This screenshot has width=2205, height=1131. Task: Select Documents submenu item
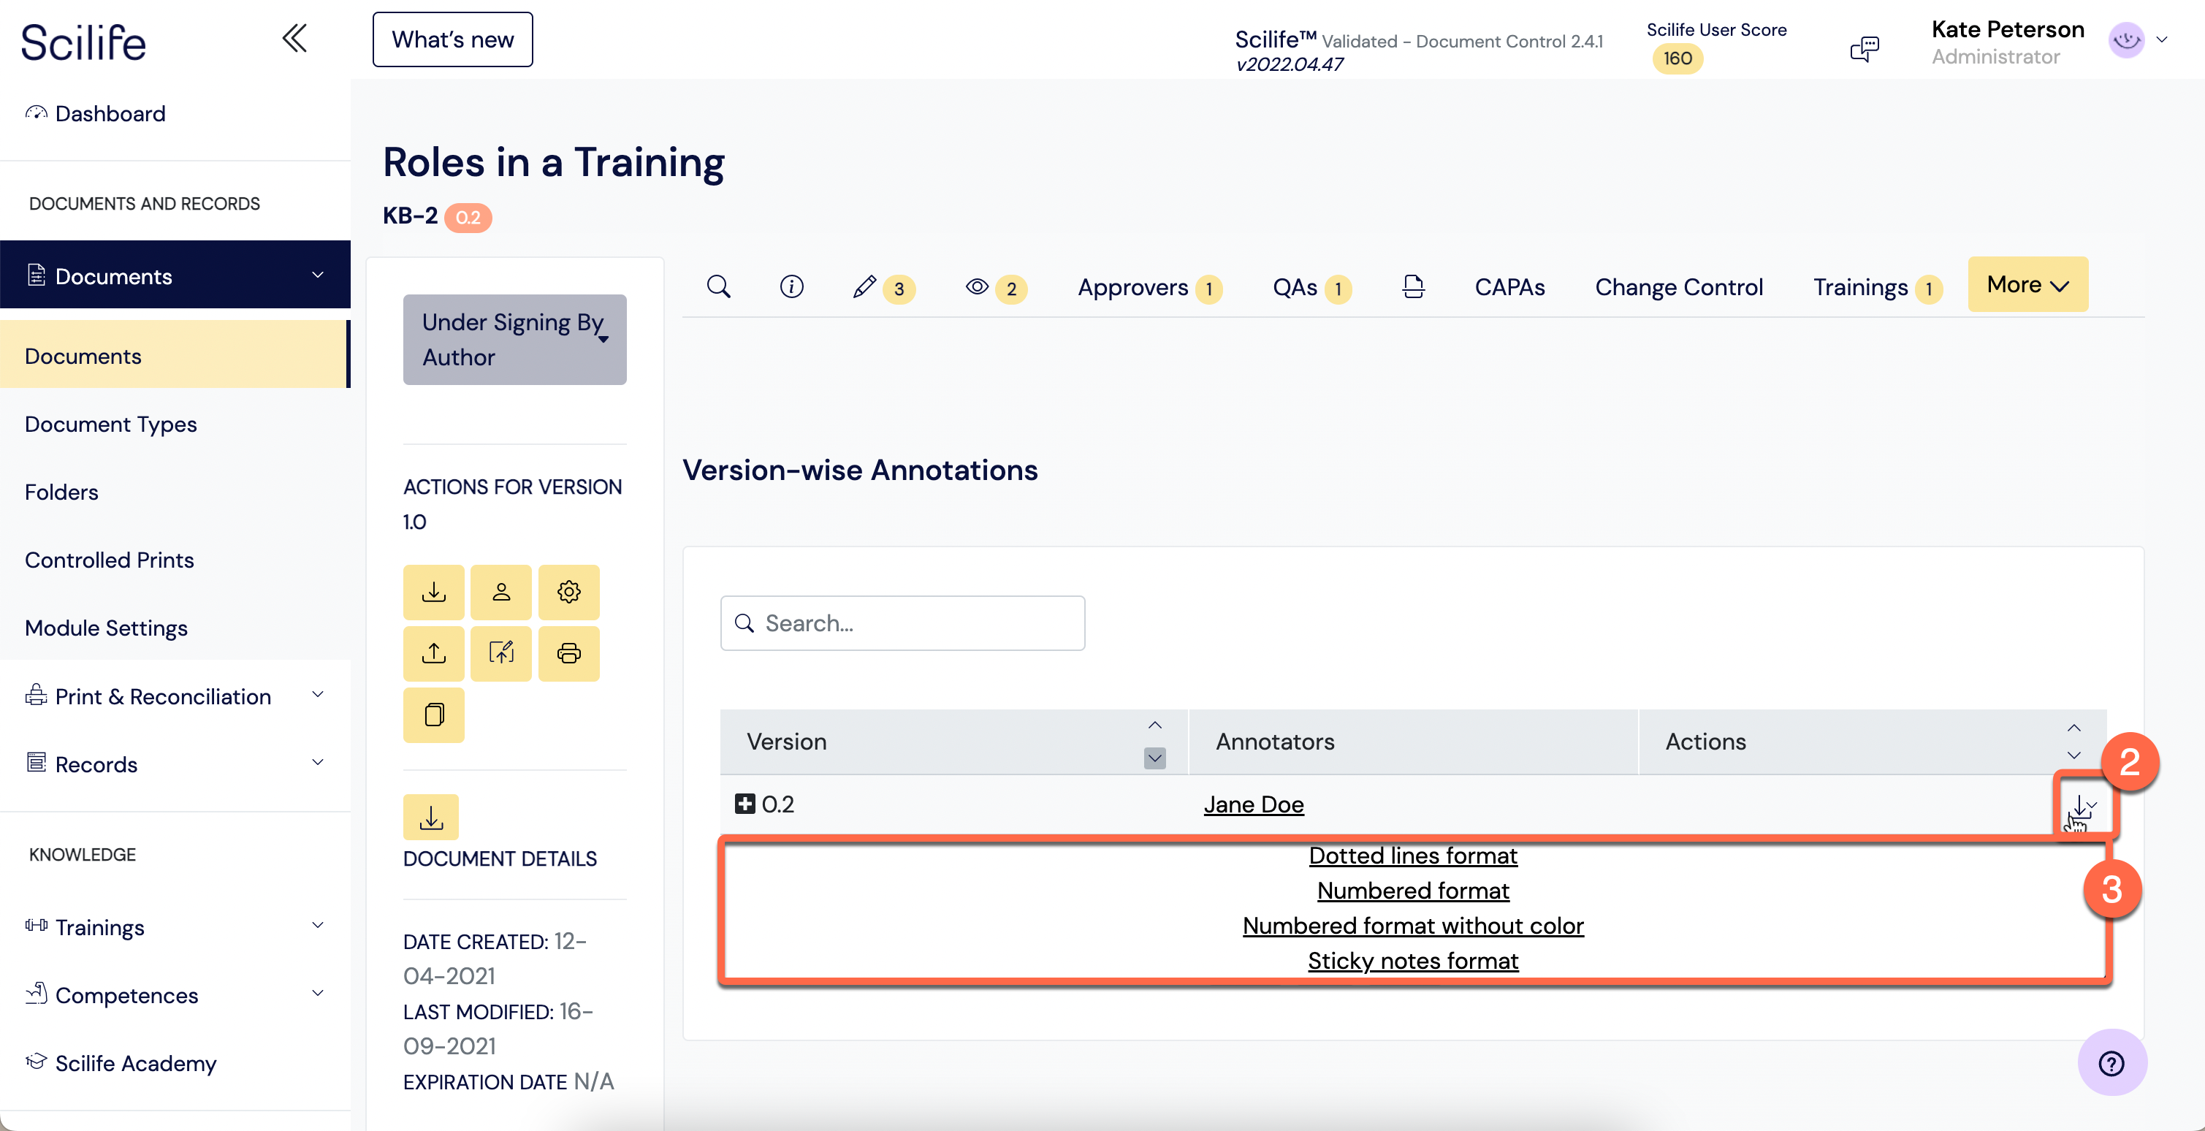click(x=174, y=354)
